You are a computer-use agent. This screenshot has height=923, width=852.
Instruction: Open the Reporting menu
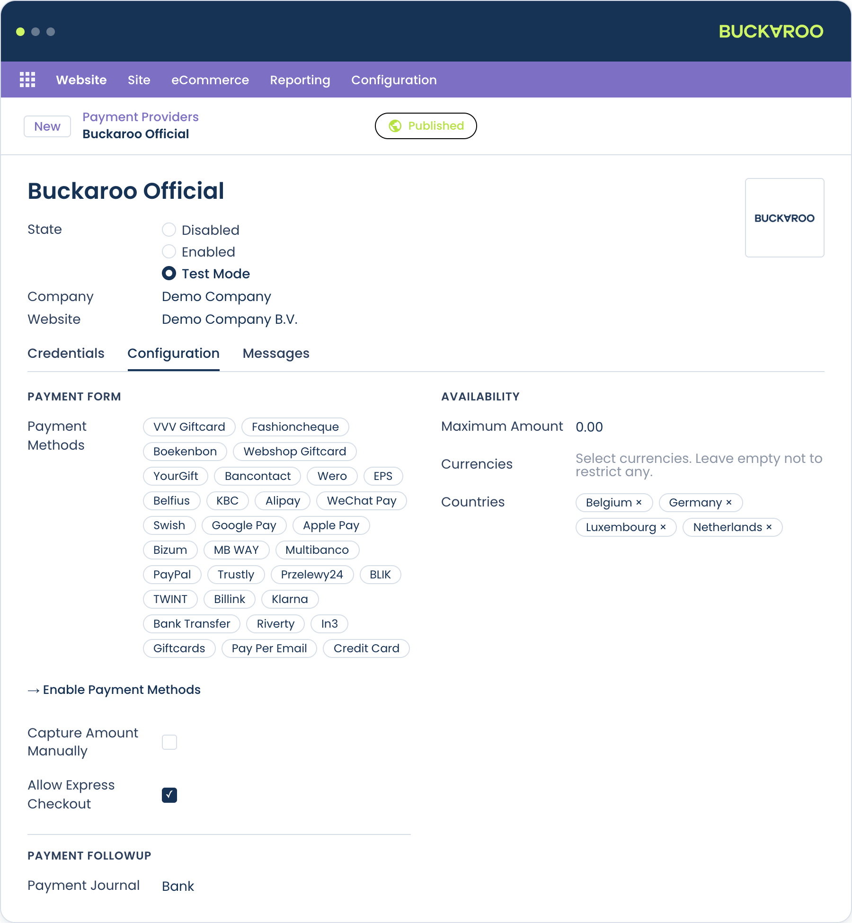pyautogui.click(x=300, y=80)
